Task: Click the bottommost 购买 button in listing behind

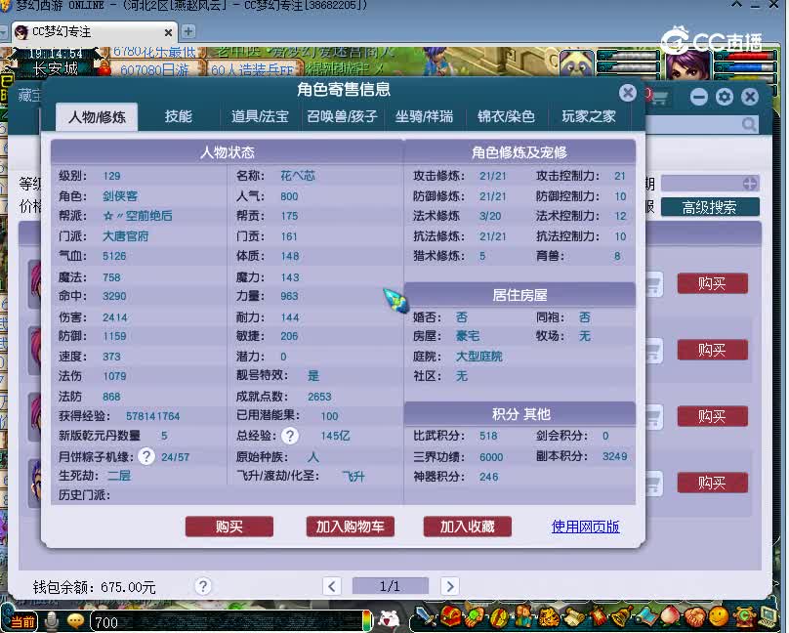Action: point(712,483)
